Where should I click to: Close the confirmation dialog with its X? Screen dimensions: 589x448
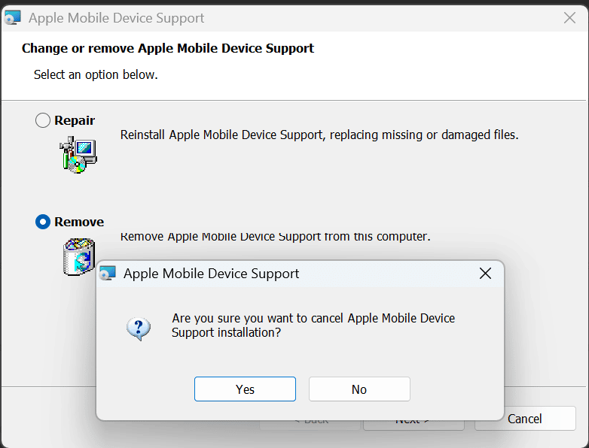pyautogui.click(x=485, y=274)
